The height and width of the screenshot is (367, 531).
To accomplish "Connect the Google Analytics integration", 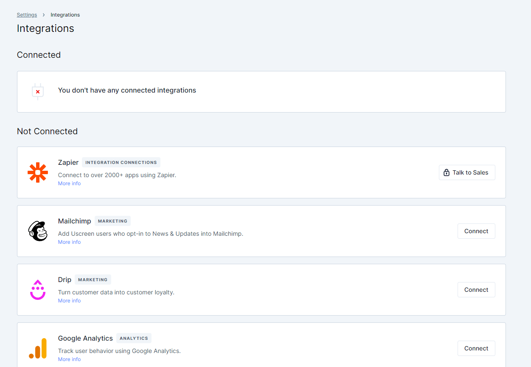I will (x=476, y=348).
